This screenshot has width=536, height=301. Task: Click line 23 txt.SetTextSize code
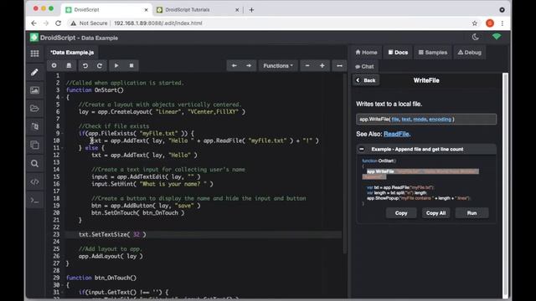point(112,234)
